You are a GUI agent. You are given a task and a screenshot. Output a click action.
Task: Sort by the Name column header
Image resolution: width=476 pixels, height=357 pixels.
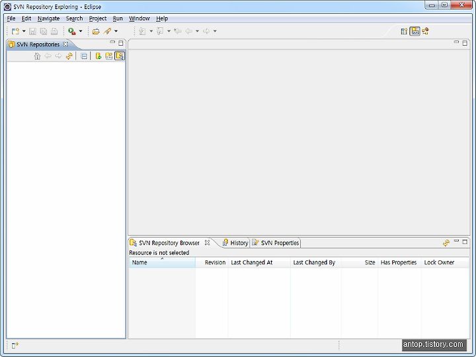[x=162, y=262]
